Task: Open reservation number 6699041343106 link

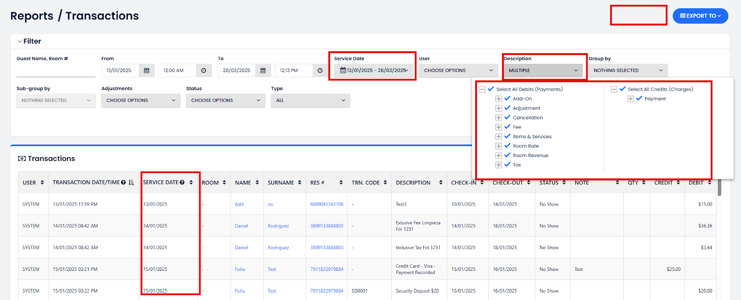Action: pyautogui.click(x=327, y=204)
